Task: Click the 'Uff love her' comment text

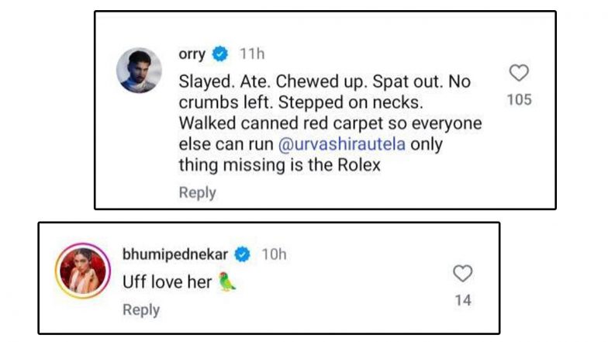Action: pos(167,282)
